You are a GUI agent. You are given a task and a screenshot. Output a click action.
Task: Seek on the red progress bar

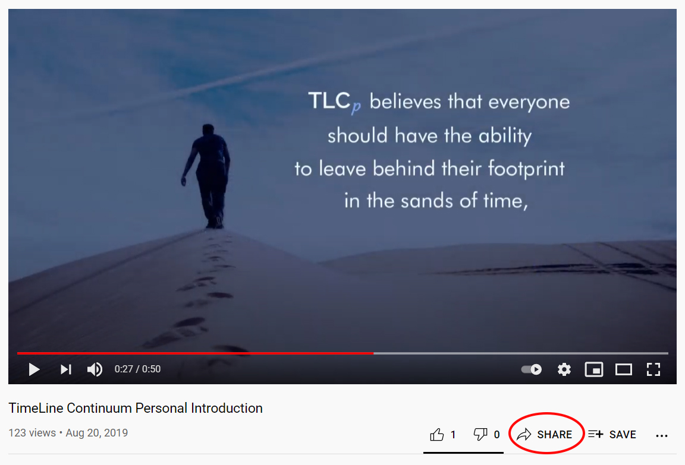(x=195, y=353)
